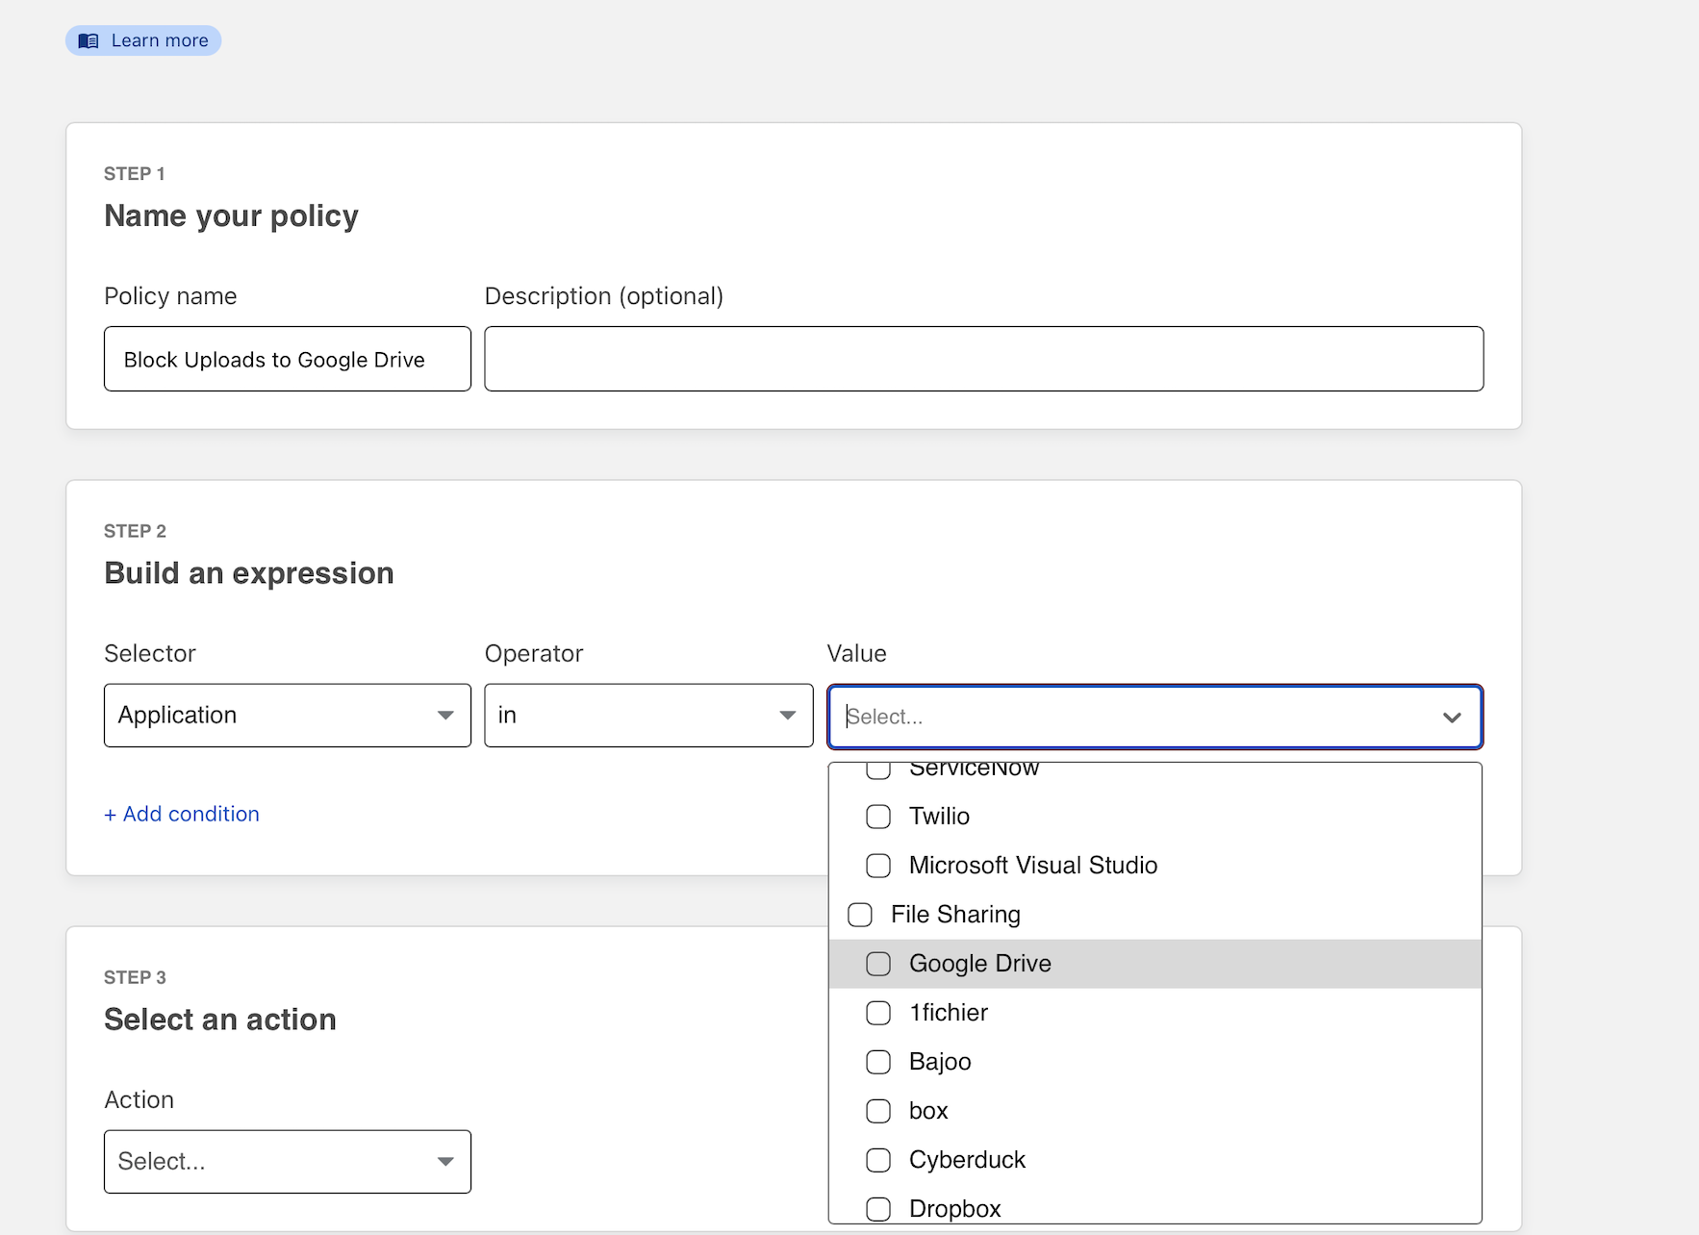Enable the Bajoo checkbox

pyautogui.click(x=877, y=1062)
